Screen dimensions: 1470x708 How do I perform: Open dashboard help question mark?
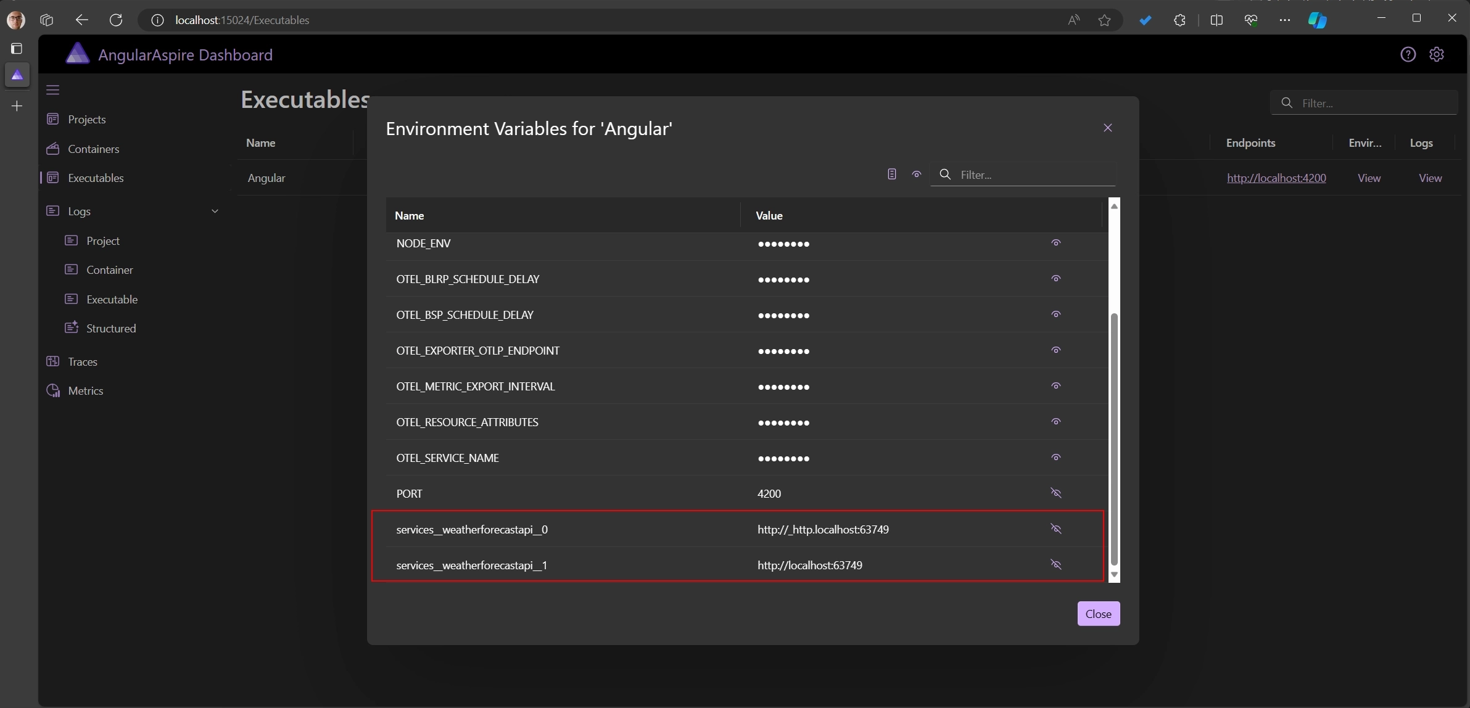[x=1408, y=54]
